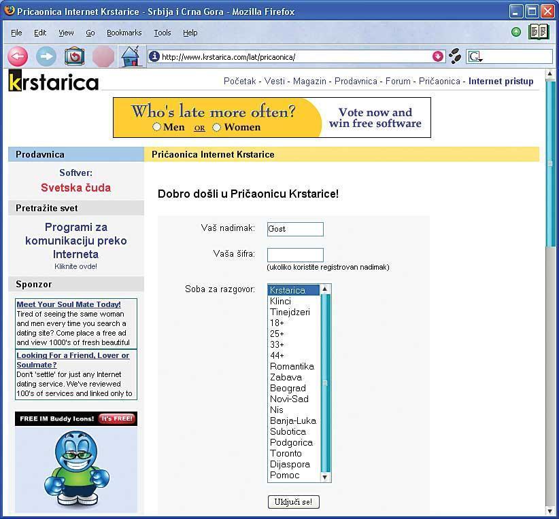The width and height of the screenshot is (559, 519).
Task: Open the Home page house icon
Action: point(130,56)
